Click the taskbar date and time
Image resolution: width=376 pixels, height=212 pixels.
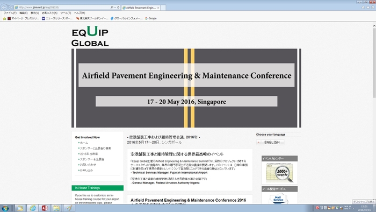click(364, 208)
